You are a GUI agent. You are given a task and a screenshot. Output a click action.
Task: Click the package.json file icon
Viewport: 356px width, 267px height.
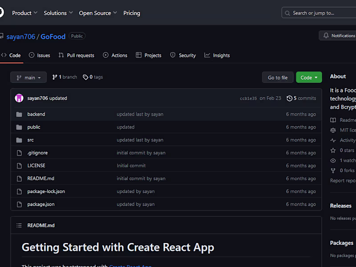click(19, 204)
